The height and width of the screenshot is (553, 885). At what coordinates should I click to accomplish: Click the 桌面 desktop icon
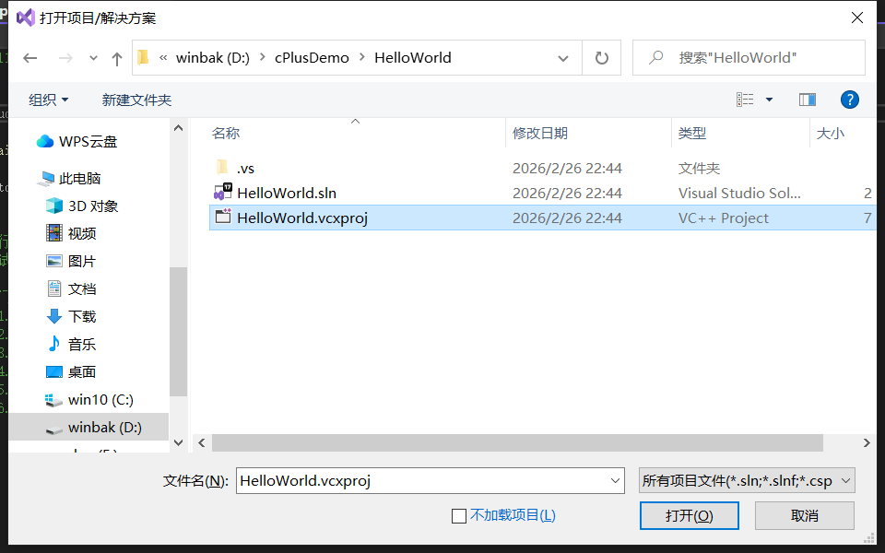coord(54,371)
